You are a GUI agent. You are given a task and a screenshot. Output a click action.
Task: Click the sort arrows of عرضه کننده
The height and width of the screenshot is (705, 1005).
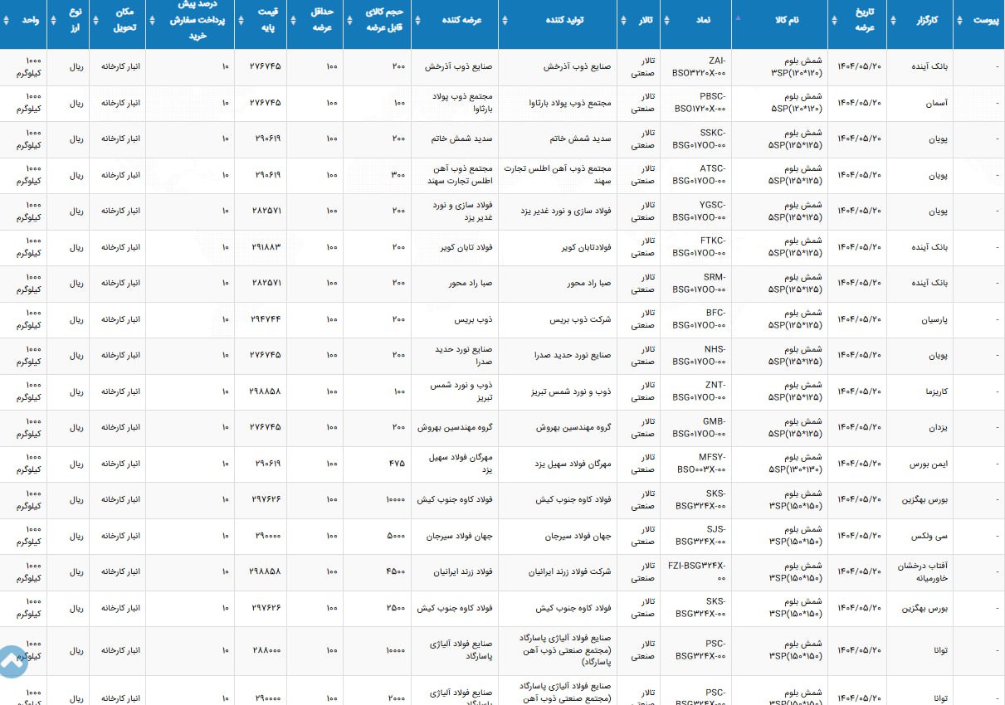click(x=418, y=21)
